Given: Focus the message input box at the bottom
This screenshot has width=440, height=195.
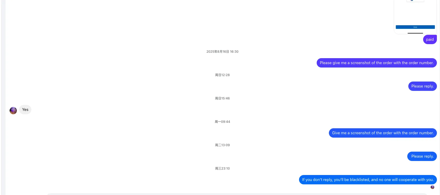Looking at the screenshot, I should pos(237,194).
